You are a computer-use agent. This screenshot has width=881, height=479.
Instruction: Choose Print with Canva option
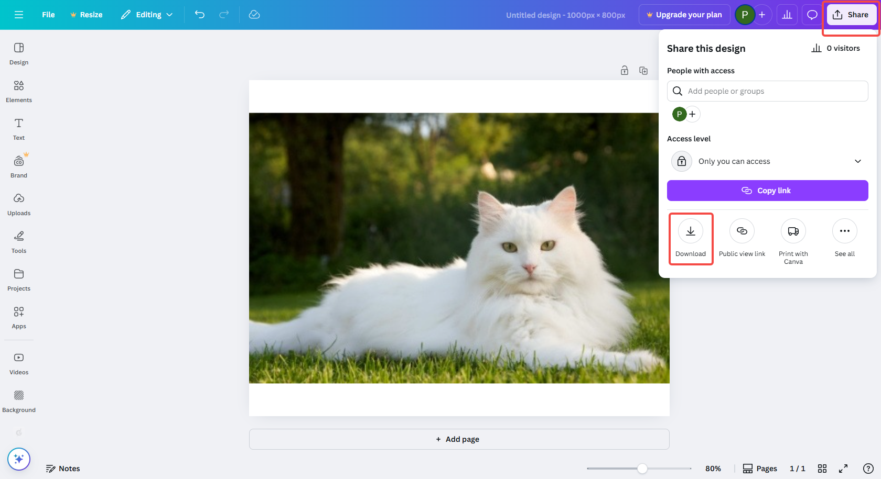(x=793, y=242)
